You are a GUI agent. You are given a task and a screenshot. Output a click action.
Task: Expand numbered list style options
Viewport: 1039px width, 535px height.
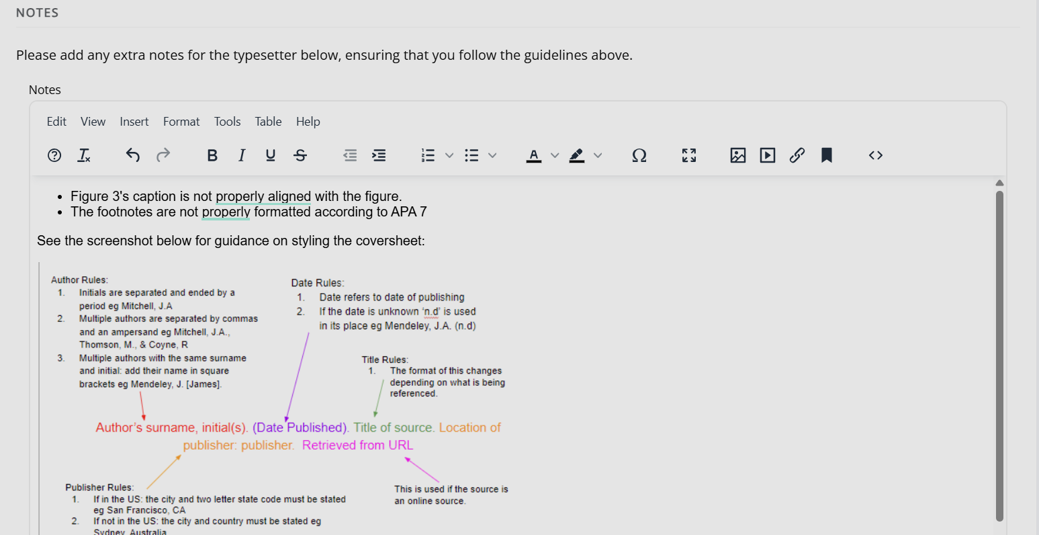[449, 155]
